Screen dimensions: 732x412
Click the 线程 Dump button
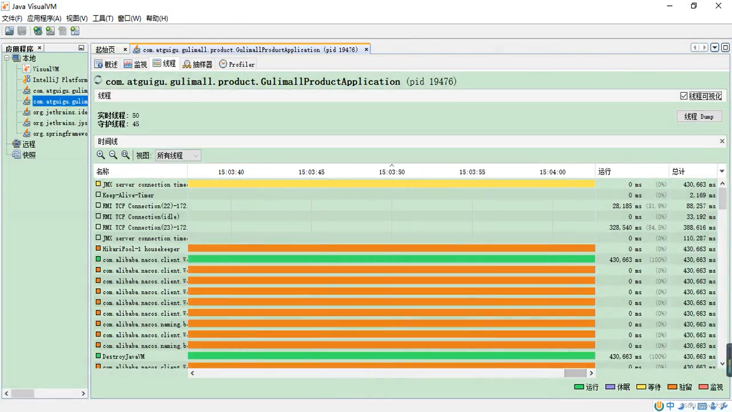pos(699,117)
